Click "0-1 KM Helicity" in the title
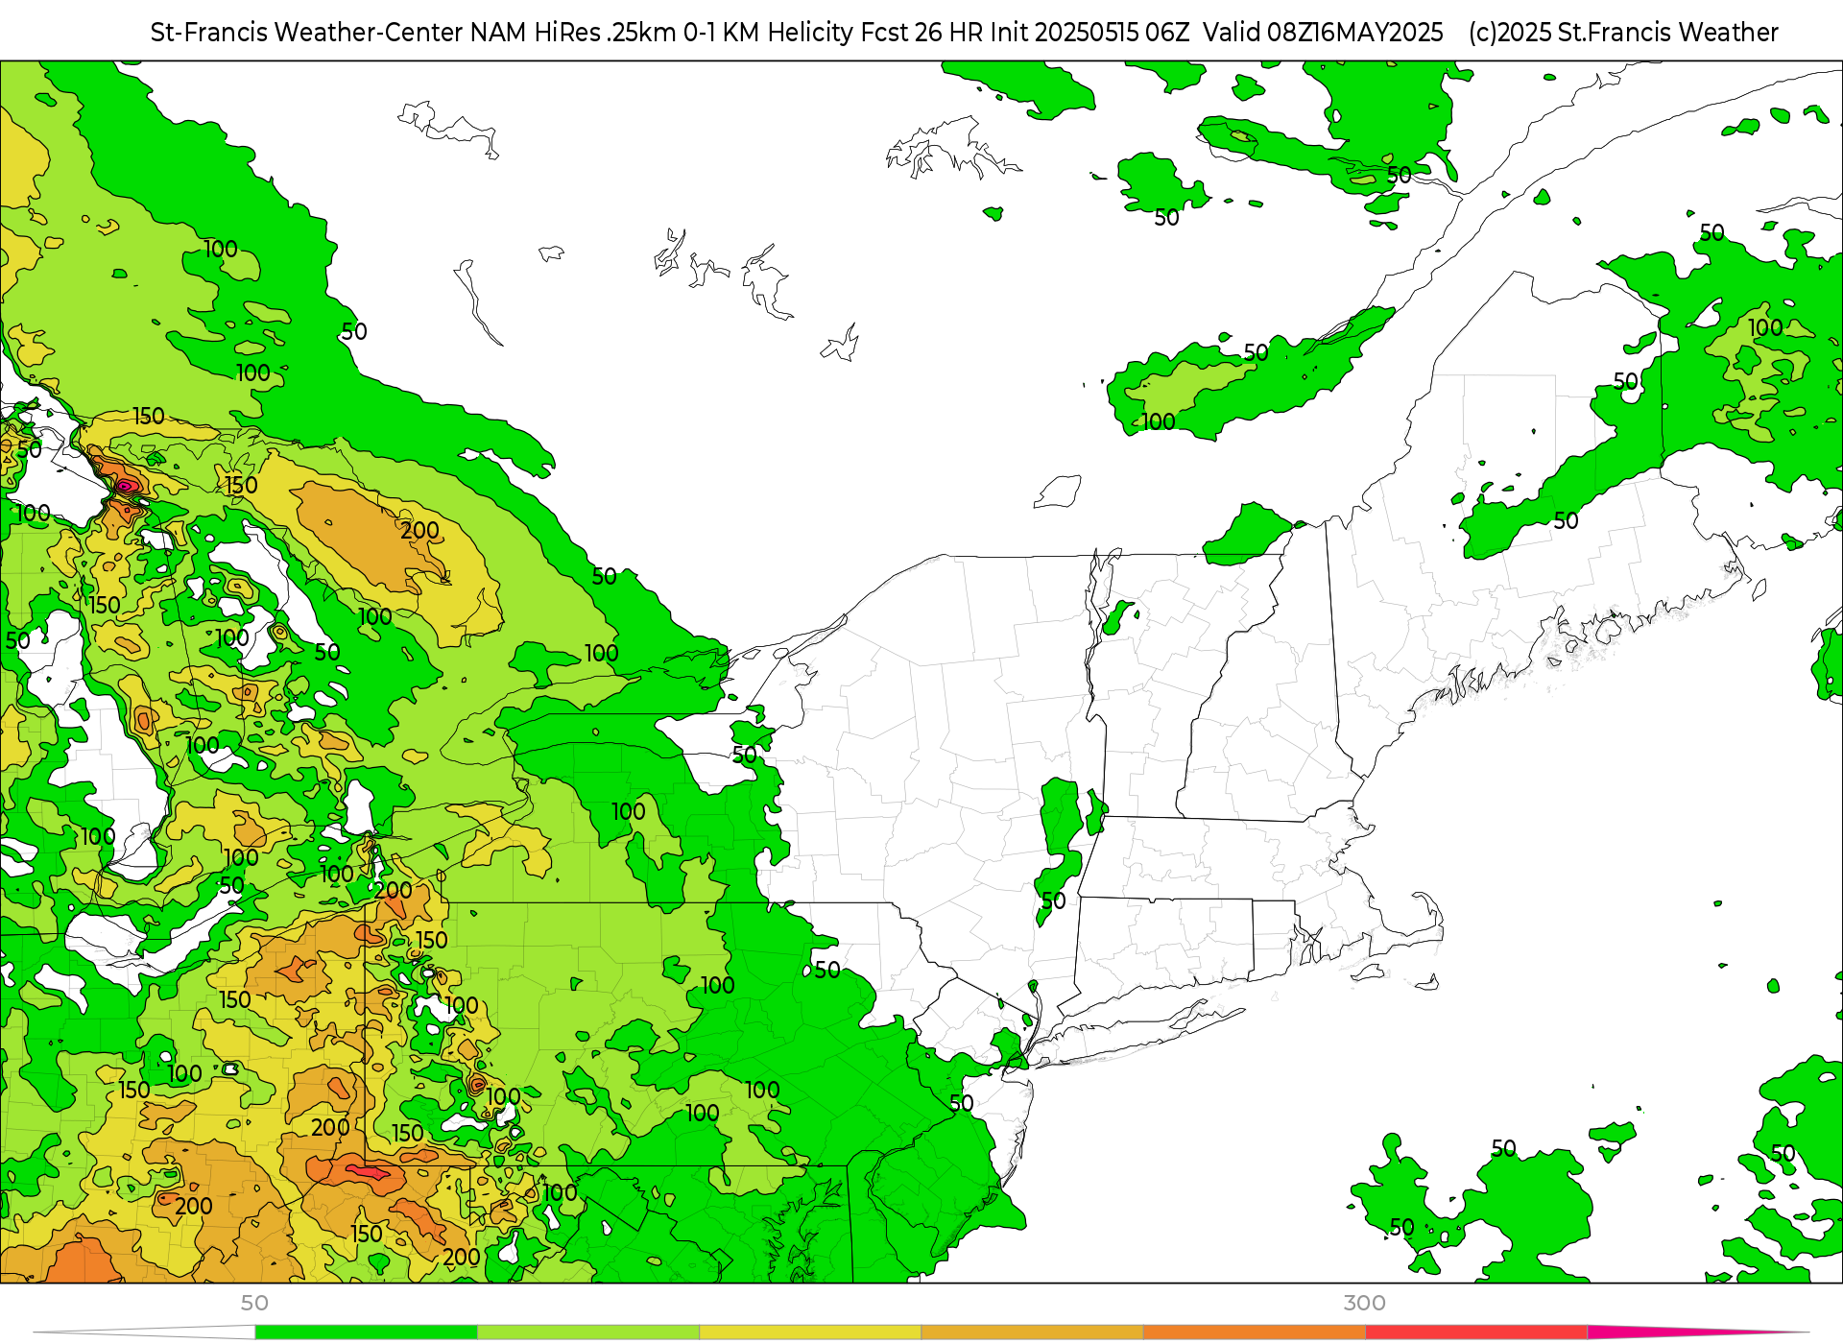This screenshot has height=1344, width=1843. point(768,33)
